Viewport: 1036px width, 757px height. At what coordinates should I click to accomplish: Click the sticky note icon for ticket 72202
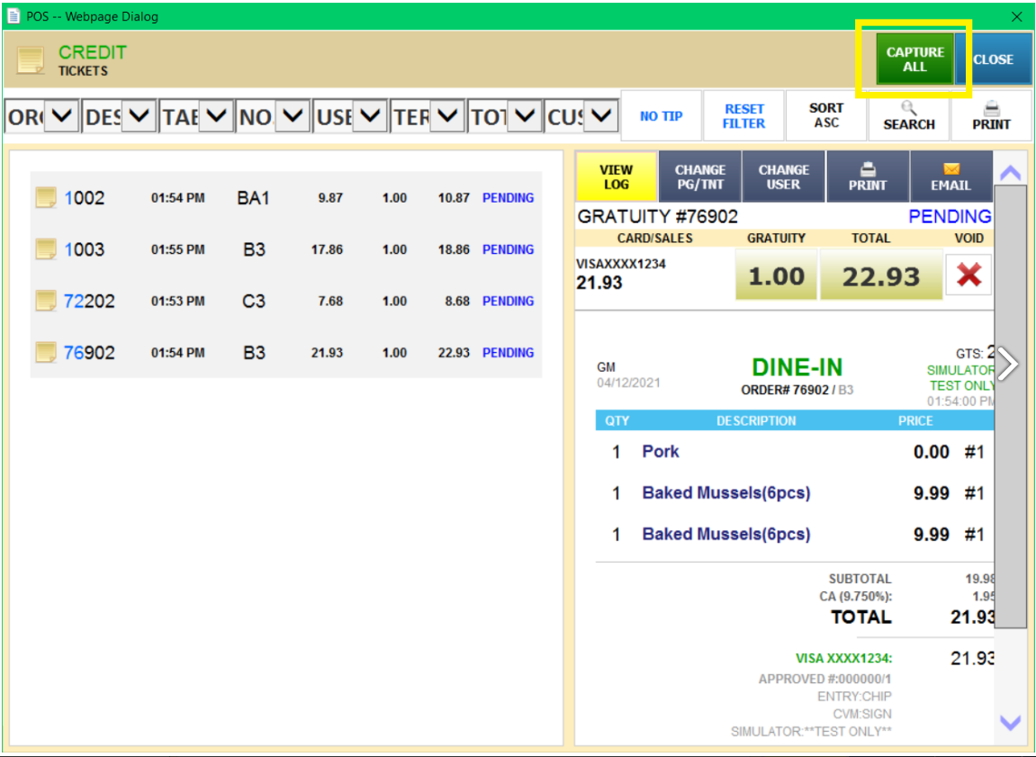tap(46, 301)
